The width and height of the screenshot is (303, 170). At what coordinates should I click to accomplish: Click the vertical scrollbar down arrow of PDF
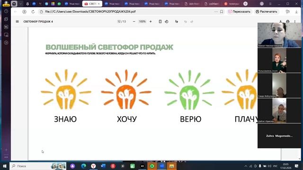300,159
